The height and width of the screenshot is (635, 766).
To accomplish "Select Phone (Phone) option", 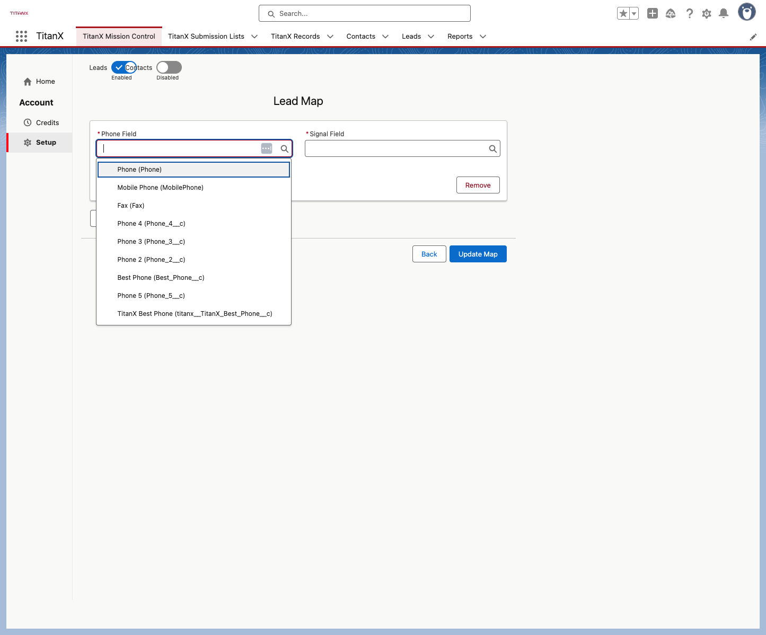I will click(193, 170).
